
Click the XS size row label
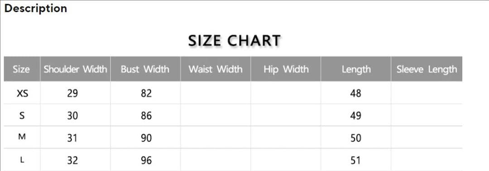pyautogui.click(x=22, y=93)
